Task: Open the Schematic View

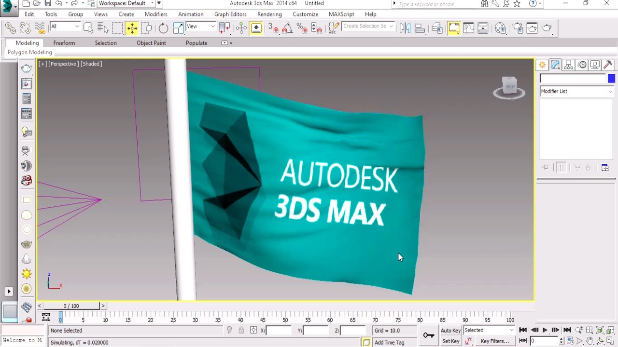Action: (x=483, y=28)
